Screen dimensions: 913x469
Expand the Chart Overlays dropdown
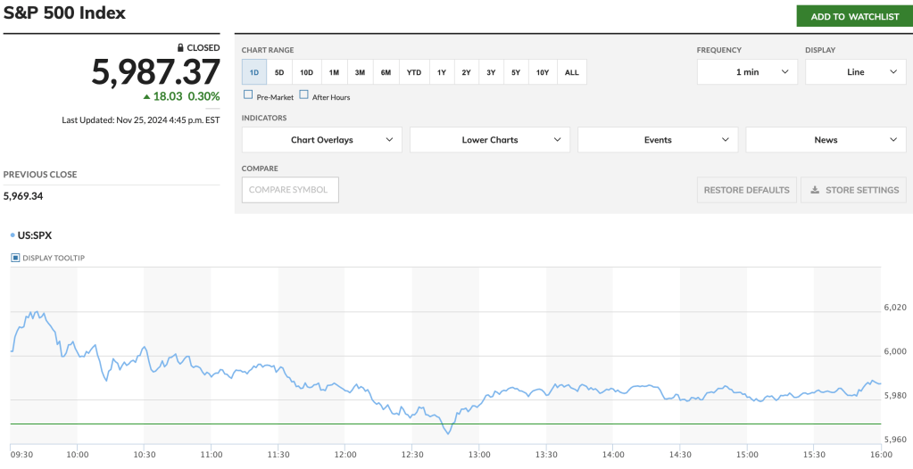[x=321, y=140]
